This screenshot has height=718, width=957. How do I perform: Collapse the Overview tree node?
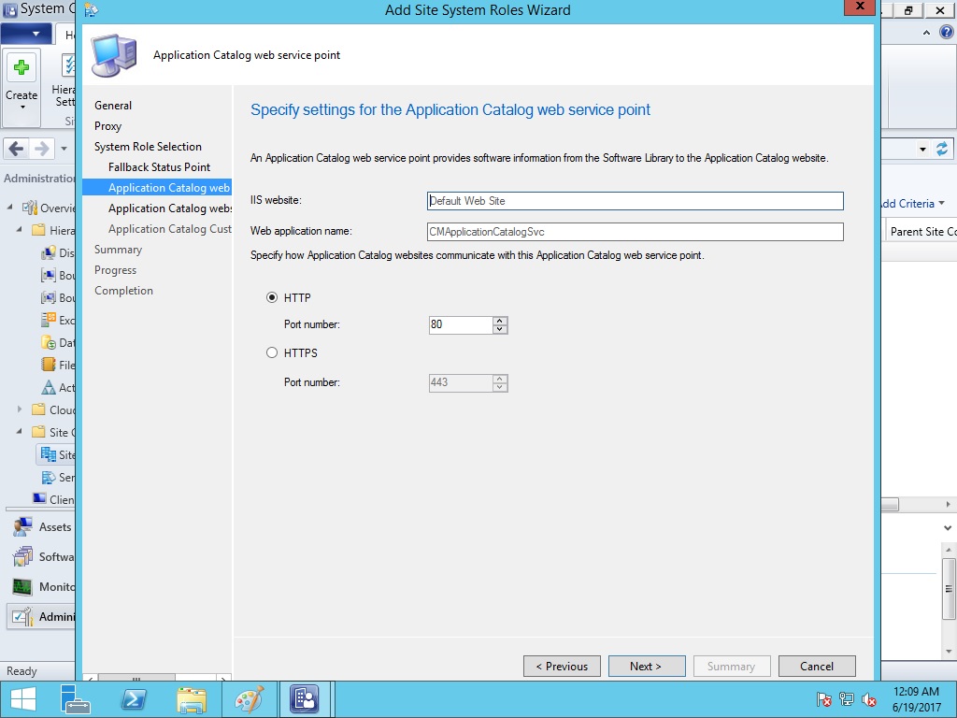[10, 208]
